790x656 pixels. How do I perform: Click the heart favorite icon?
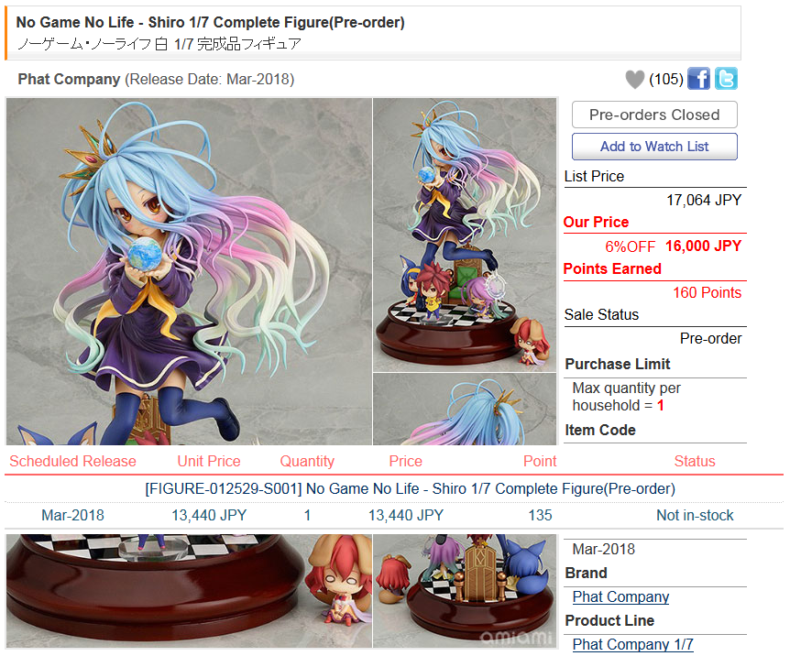[x=635, y=79]
